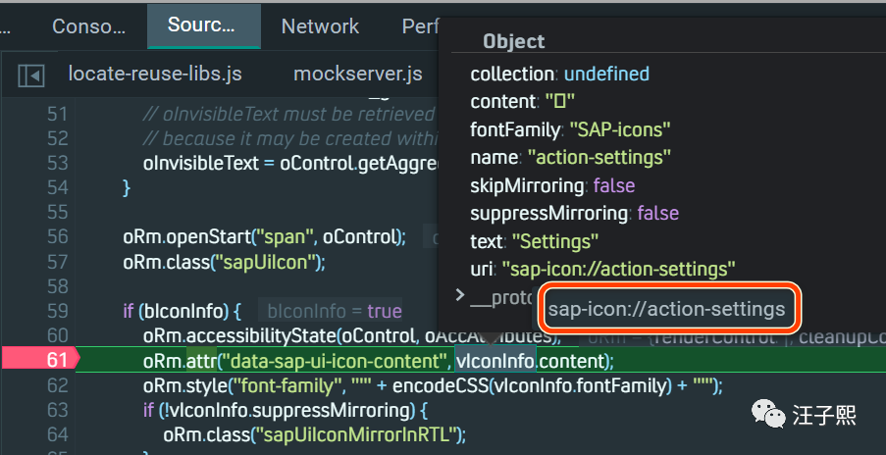886x455 pixels.
Task: Add a breakpoint at line 62
Action: click(x=57, y=385)
